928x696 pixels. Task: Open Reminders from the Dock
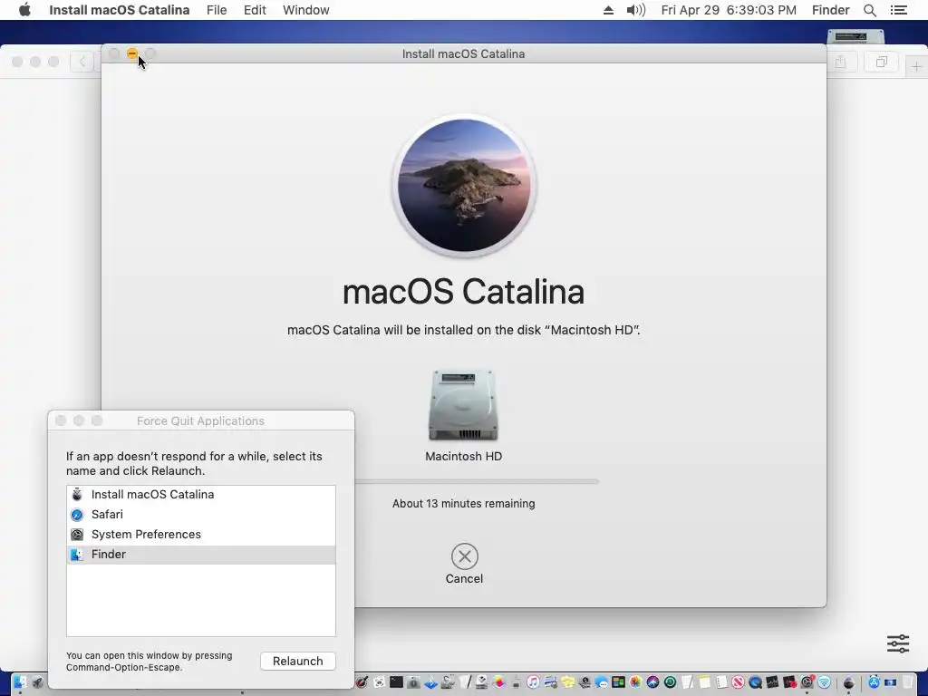click(x=720, y=682)
